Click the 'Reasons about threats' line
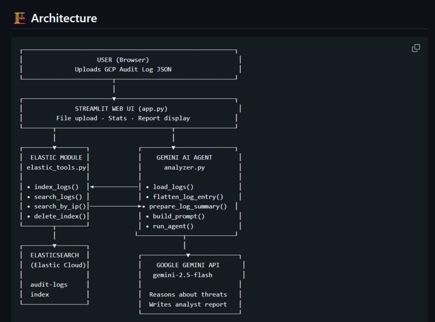Viewport: 435px width, 322px height. coord(188,294)
